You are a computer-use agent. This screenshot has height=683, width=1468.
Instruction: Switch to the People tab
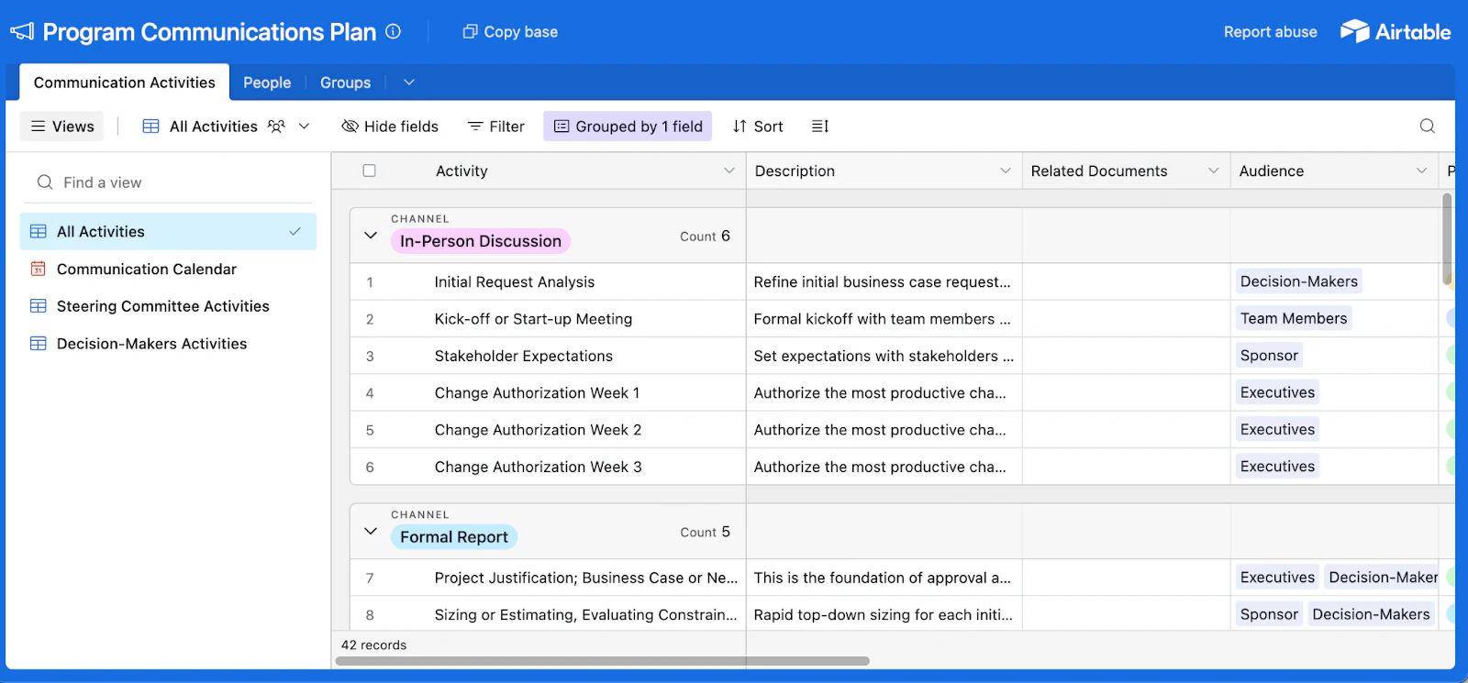[267, 83]
